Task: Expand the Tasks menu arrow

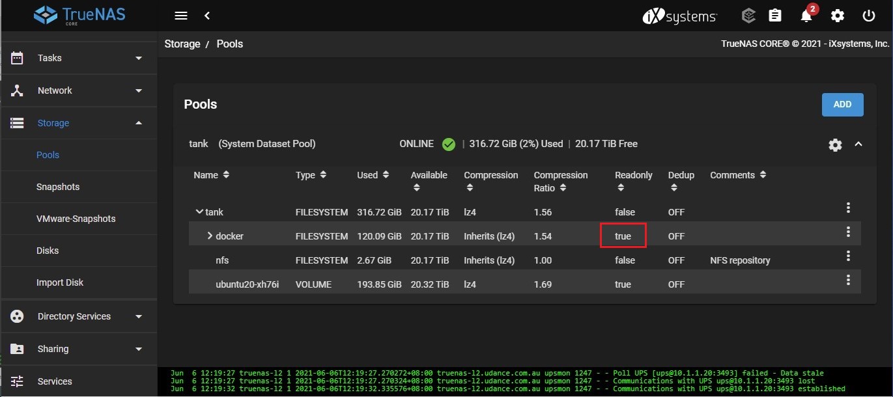Action: pyautogui.click(x=138, y=58)
